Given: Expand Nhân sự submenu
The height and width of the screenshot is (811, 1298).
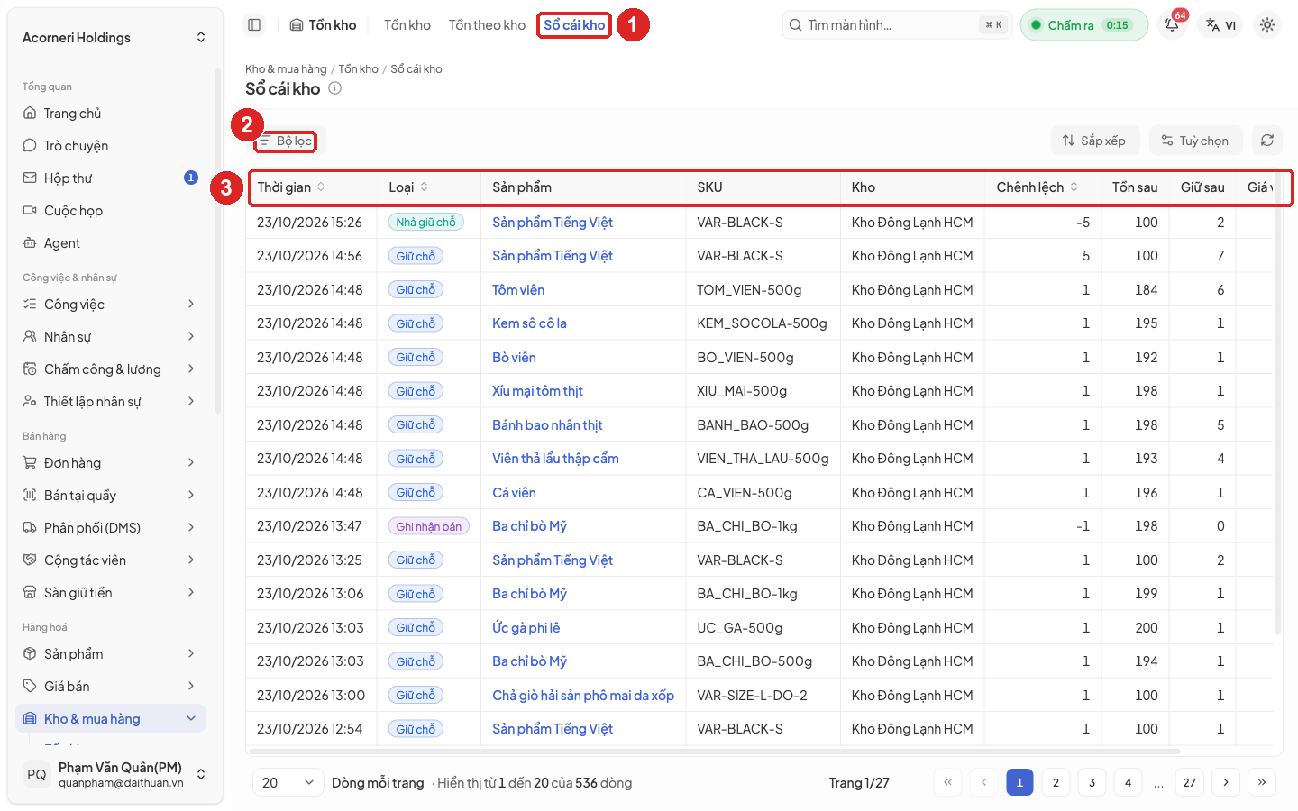Looking at the screenshot, I should [111, 337].
